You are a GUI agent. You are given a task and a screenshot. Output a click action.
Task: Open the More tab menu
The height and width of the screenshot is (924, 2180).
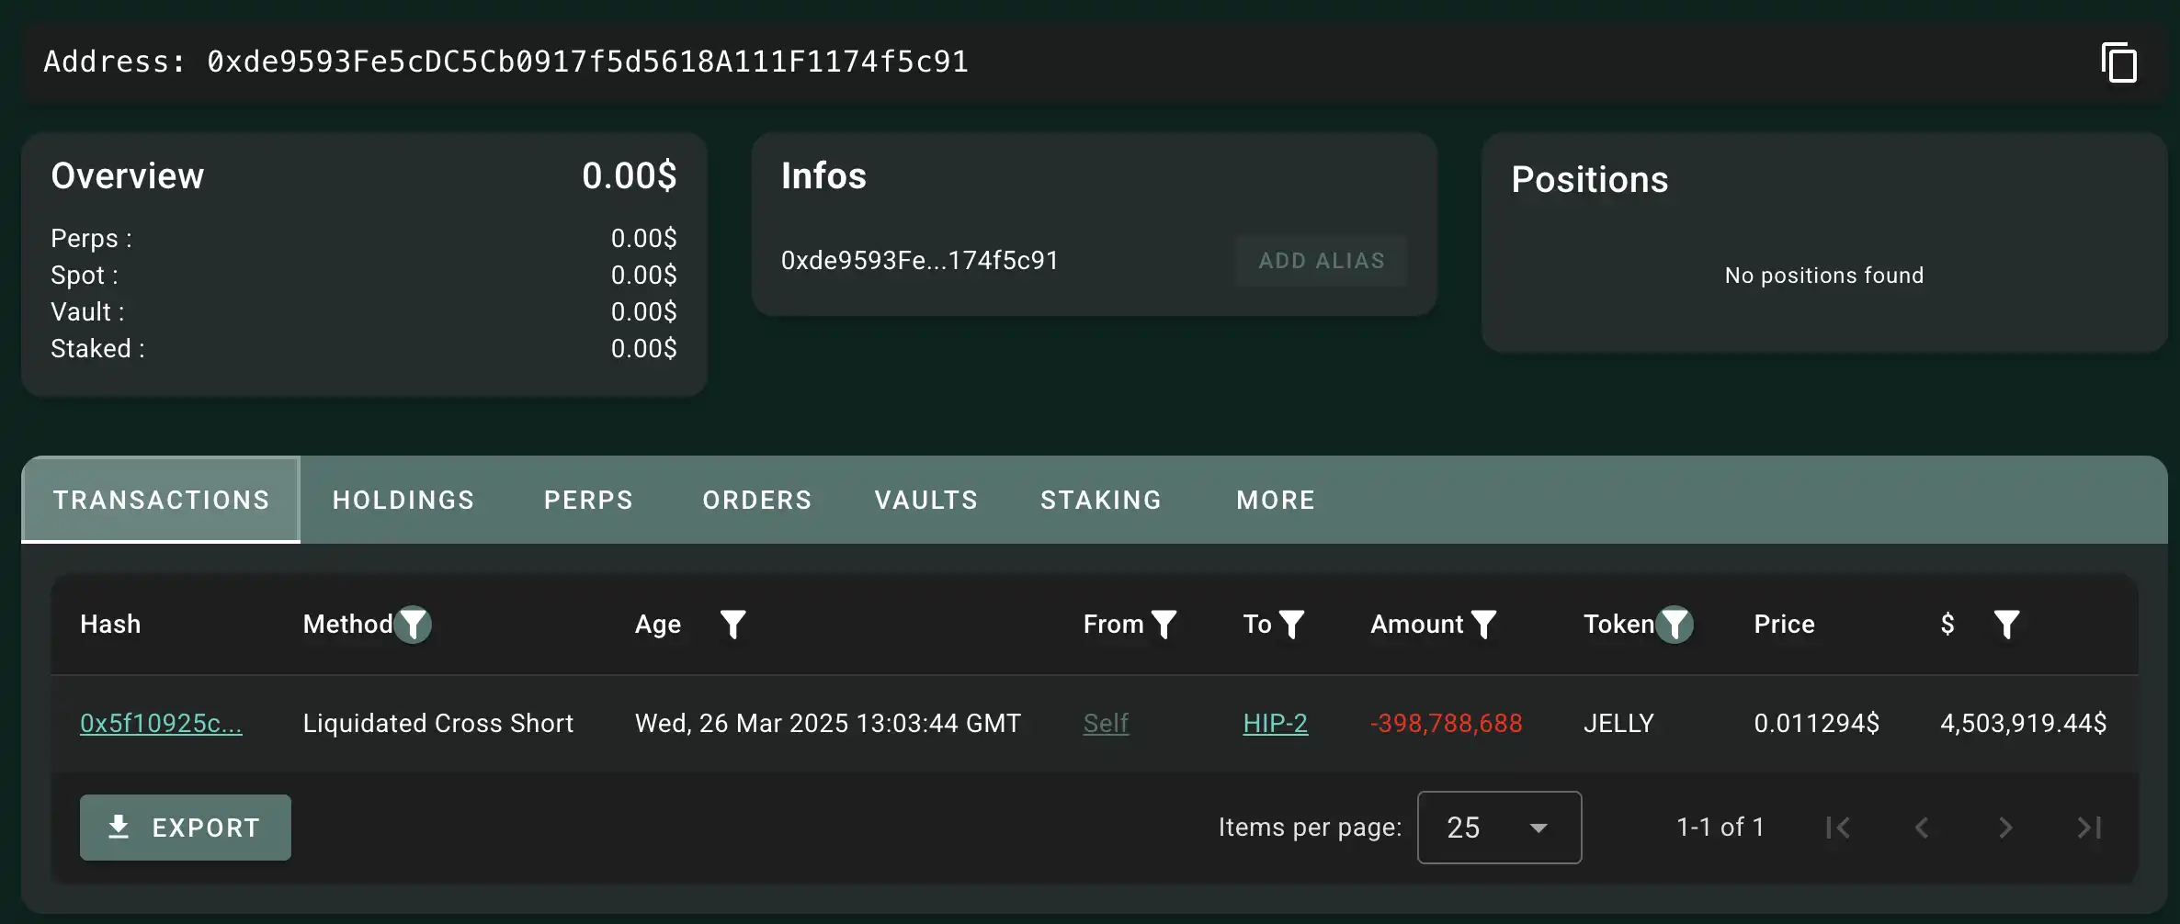(1276, 500)
